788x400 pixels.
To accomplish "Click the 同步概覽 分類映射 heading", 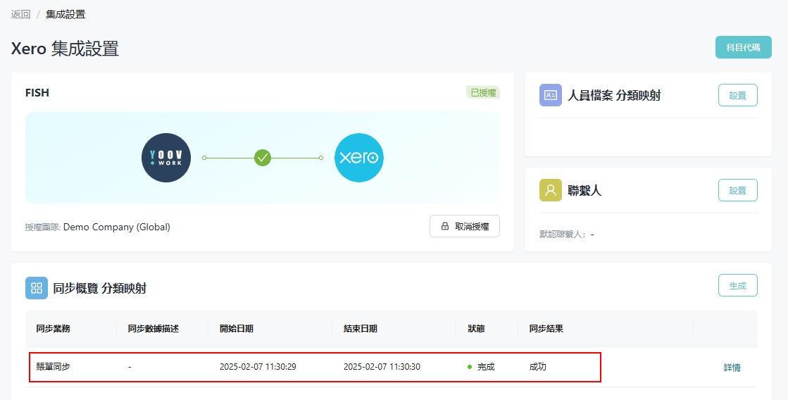I will (x=99, y=288).
